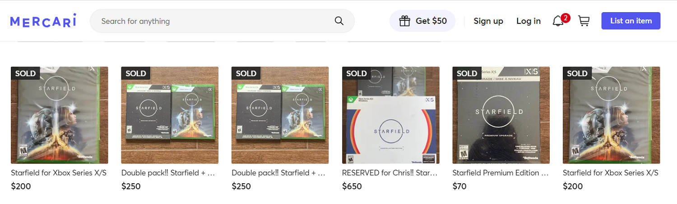
Task: Click SOLD badge on the $650 listing
Action: coord(357,73)
